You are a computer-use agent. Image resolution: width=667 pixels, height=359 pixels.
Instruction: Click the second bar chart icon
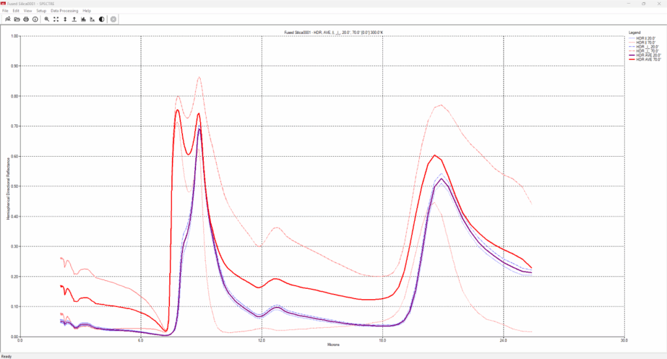pos(92,20)
